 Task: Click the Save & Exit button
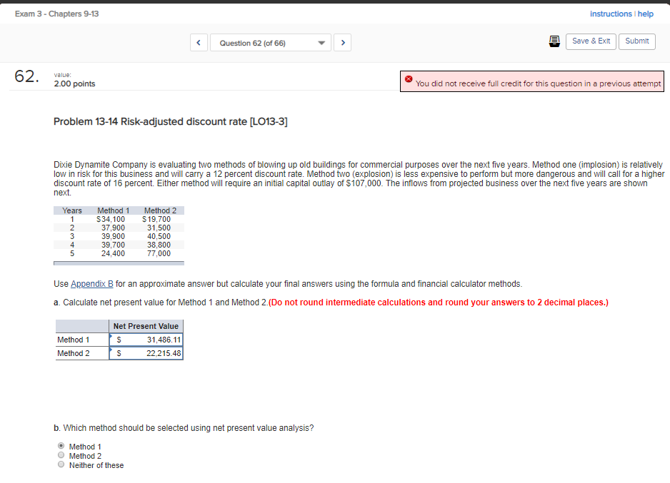point(591,41)
